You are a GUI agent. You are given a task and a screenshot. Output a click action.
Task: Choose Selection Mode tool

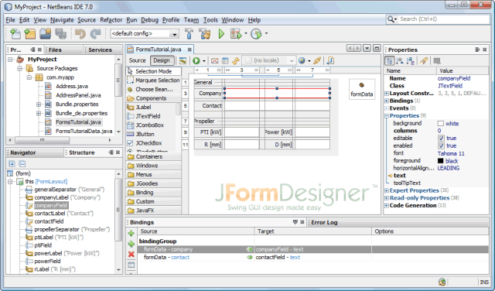(153, 71)
